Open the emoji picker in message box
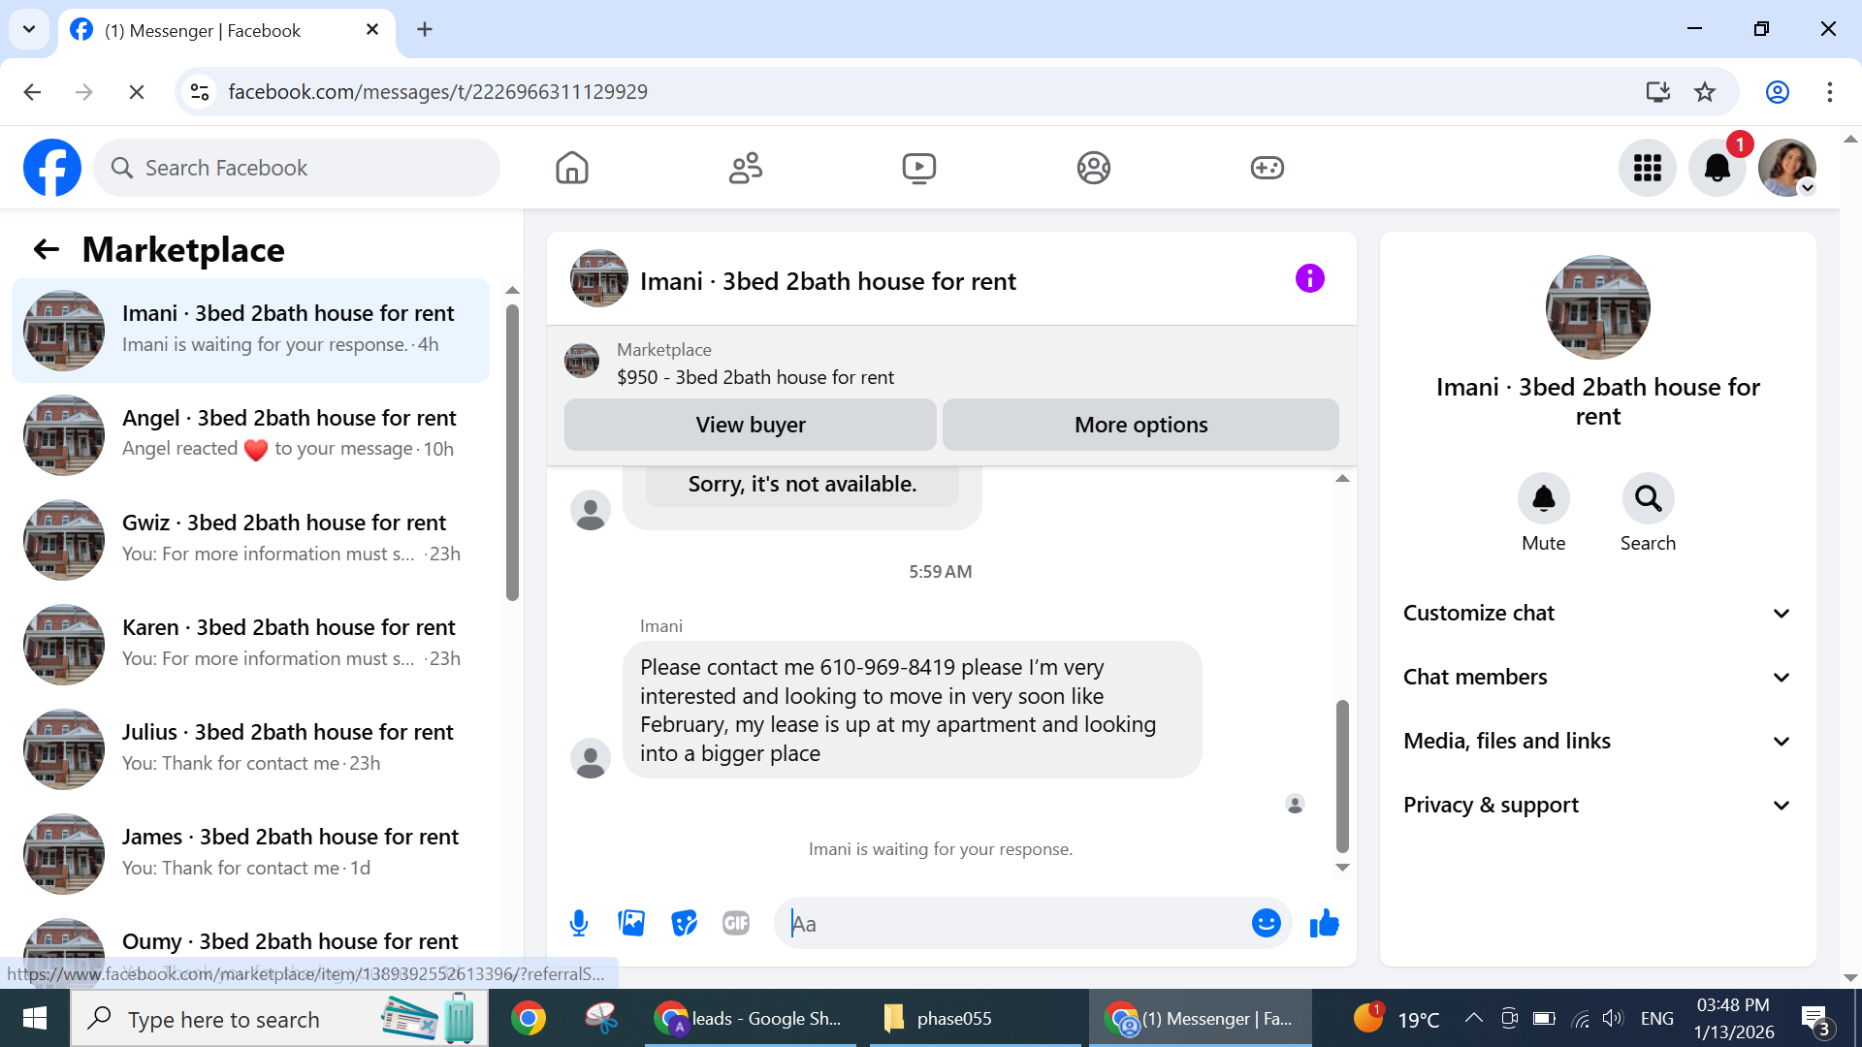 point(1266,923)
